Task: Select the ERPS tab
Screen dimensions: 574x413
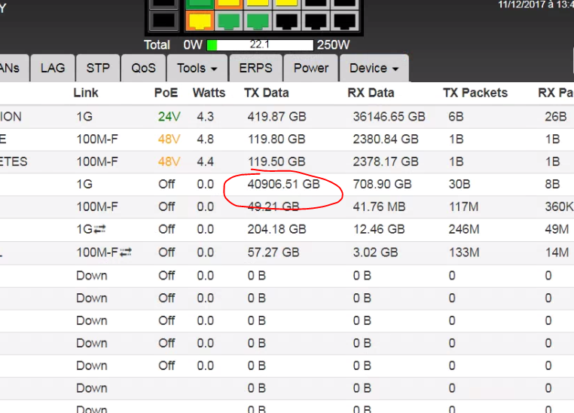Action: click(x=255, y=68)
